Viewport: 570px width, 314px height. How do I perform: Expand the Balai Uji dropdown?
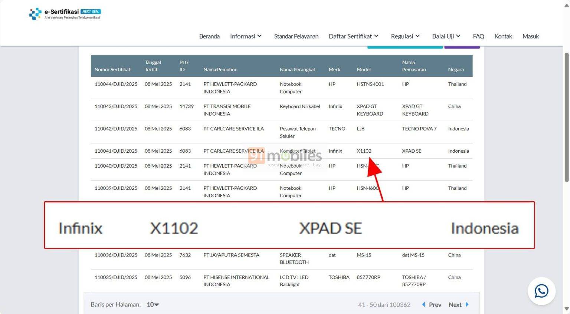point(446,36)
